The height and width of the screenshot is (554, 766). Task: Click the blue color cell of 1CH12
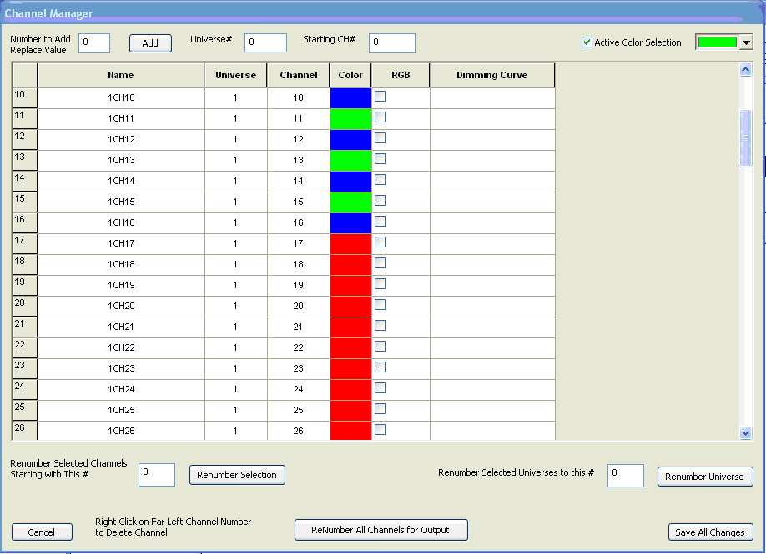pos(350,140)
